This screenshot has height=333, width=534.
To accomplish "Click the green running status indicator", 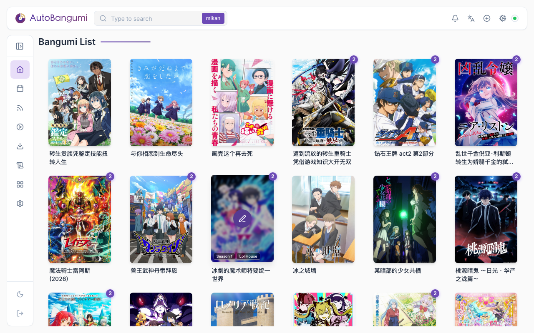I will point(515,18).
